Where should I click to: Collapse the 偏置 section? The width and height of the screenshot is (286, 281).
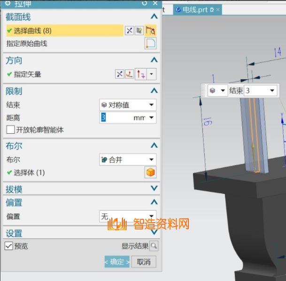click(x=154, y=202)
